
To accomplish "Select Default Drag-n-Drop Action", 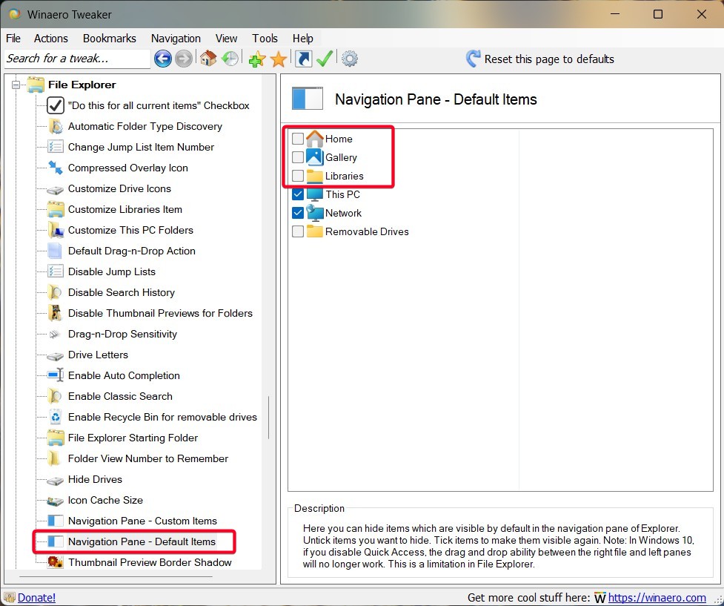I will click(132, 251).
